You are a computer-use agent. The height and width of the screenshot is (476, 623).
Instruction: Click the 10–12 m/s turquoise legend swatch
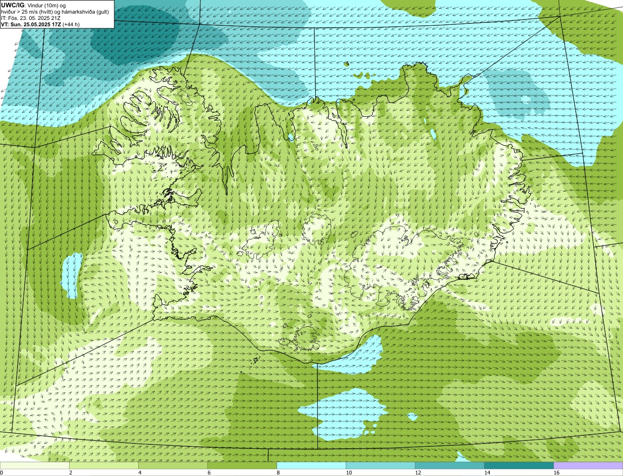pyautogui.click(x=381, y=466)
